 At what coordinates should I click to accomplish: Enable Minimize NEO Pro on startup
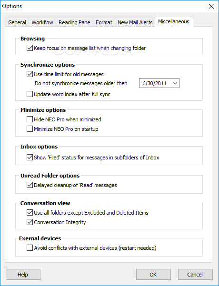coord(30,129)
